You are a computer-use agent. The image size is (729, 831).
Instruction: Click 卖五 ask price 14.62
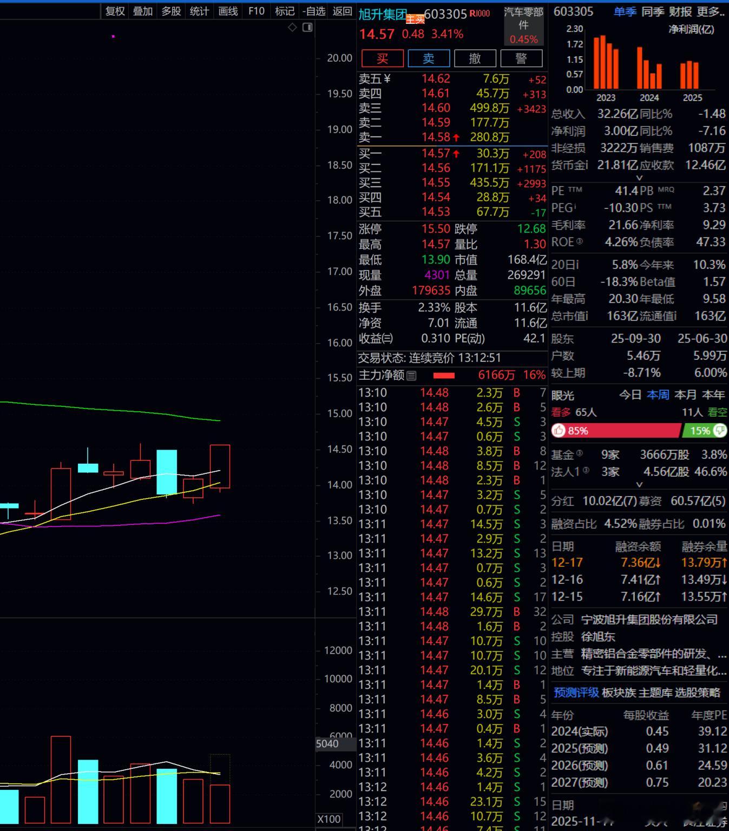[436, 79]
